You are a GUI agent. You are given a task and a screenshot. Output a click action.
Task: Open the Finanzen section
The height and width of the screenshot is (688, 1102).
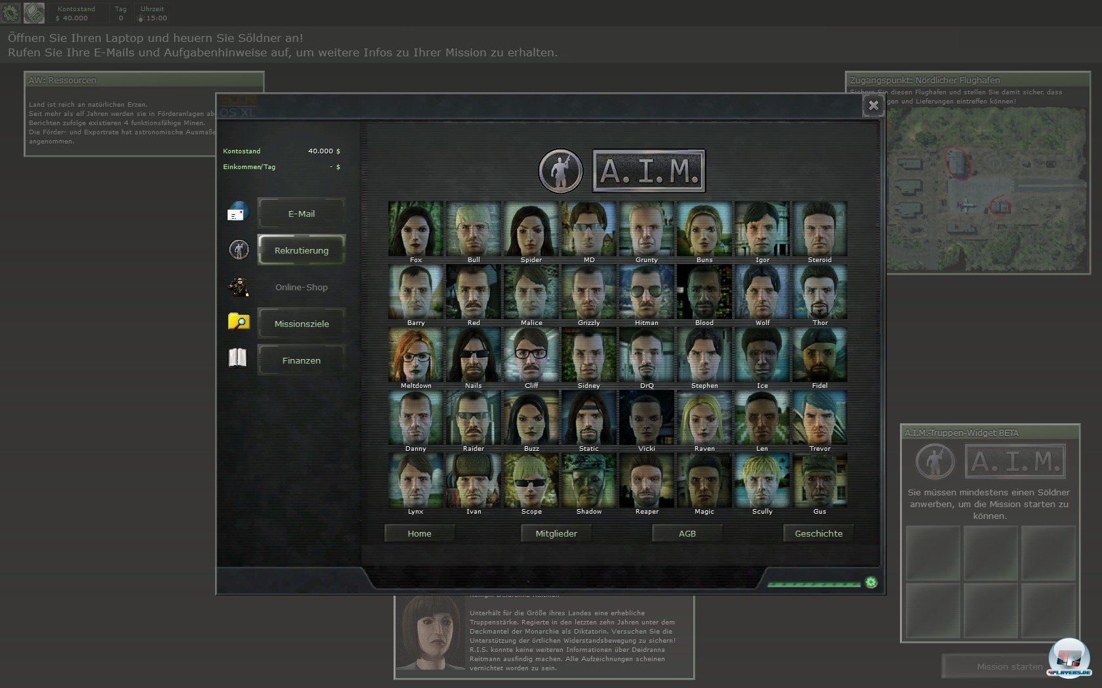point(301,360)
